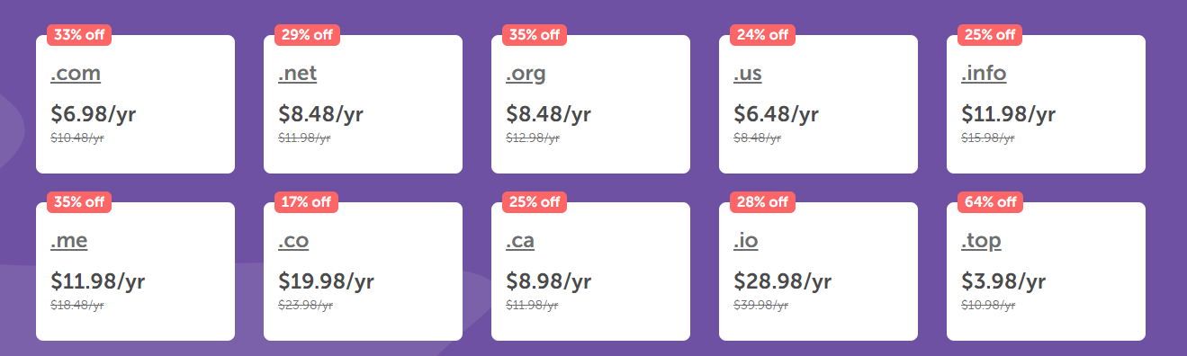Click the $6.98/yr price on .com card
The width and height of the screenshot is (1187, 356).
coord(94,114)
